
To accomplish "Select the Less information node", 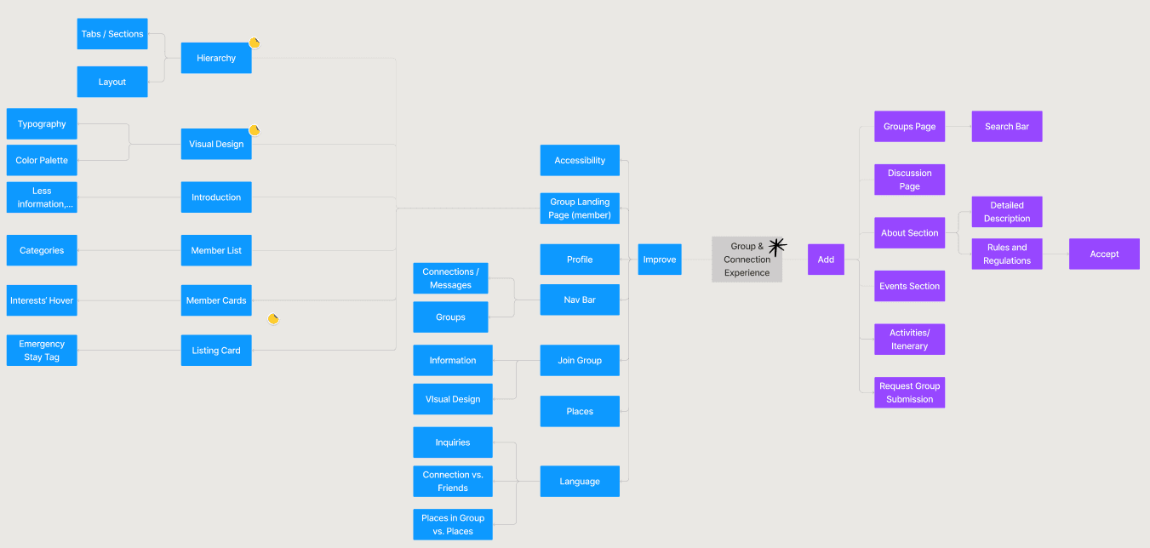I will tap(42, 197).
